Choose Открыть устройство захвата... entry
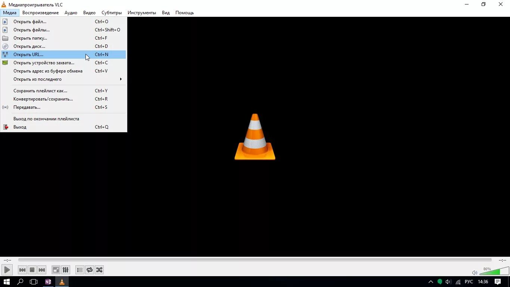The height and width of the screenshot is (287, 510). [x=63, y=63]
